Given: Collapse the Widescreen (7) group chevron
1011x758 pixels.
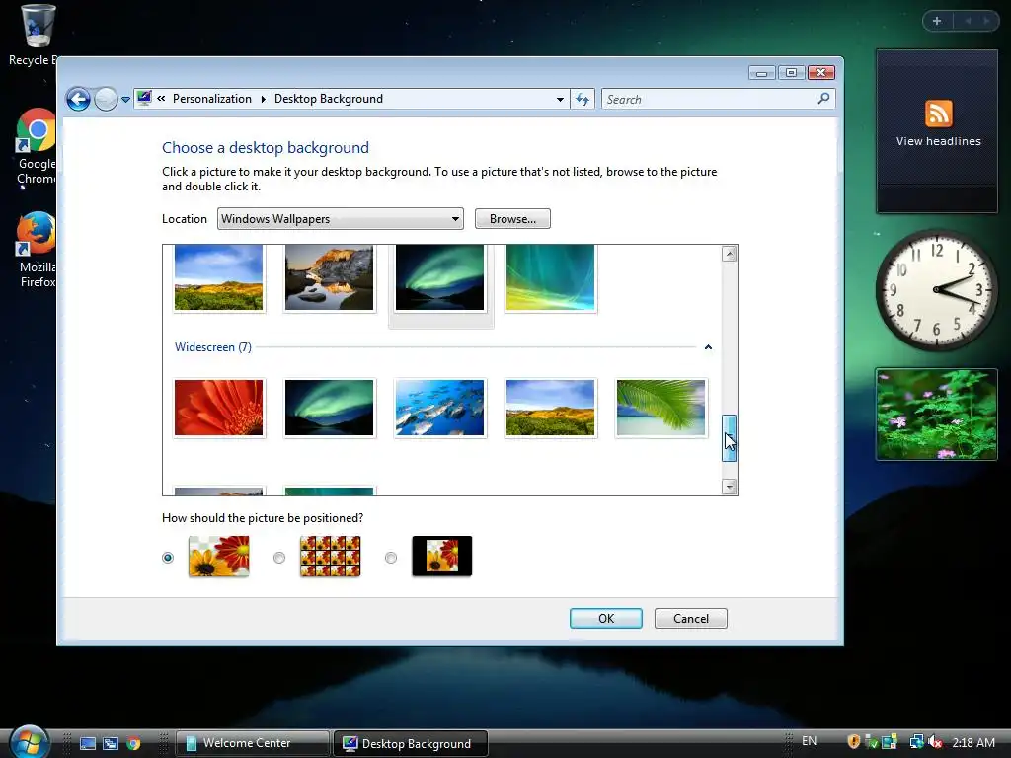Looking at the screenshot, I should 708,347.
